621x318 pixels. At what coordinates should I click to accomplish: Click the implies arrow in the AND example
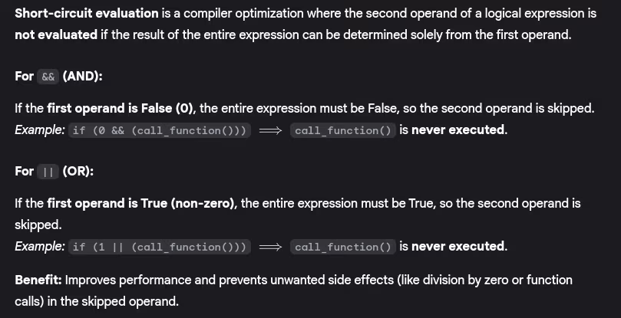point(271,130)
